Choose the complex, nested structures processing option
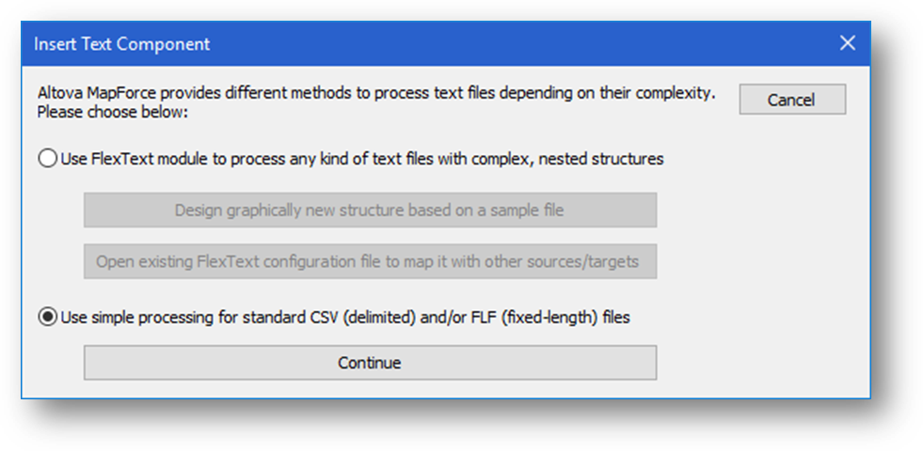This screenshot has width=923, height=451. [x=46, y=159]
